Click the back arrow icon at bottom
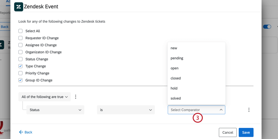This screenshot has width=278, height=139. (x=21, y=132)
